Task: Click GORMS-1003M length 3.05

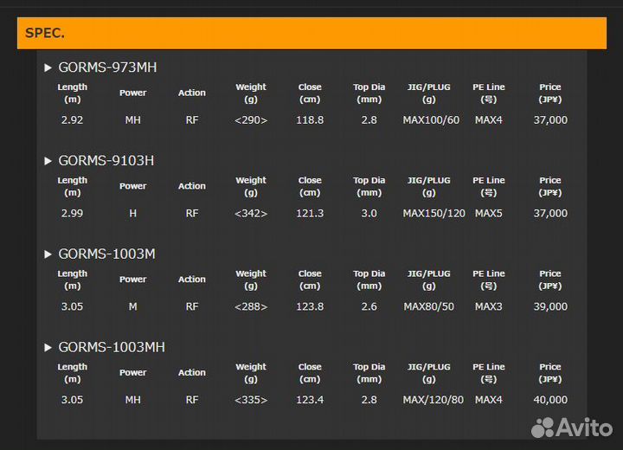Action: [73, 306]
